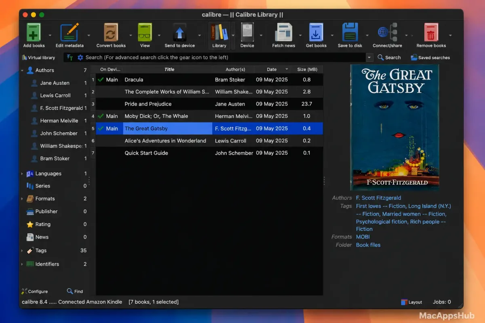Click Send to device icon
Viewport: 485px width, 323px height.
coord(179,32)
